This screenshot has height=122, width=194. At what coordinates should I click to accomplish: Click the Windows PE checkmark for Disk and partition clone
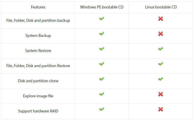[x=102, y=79]
